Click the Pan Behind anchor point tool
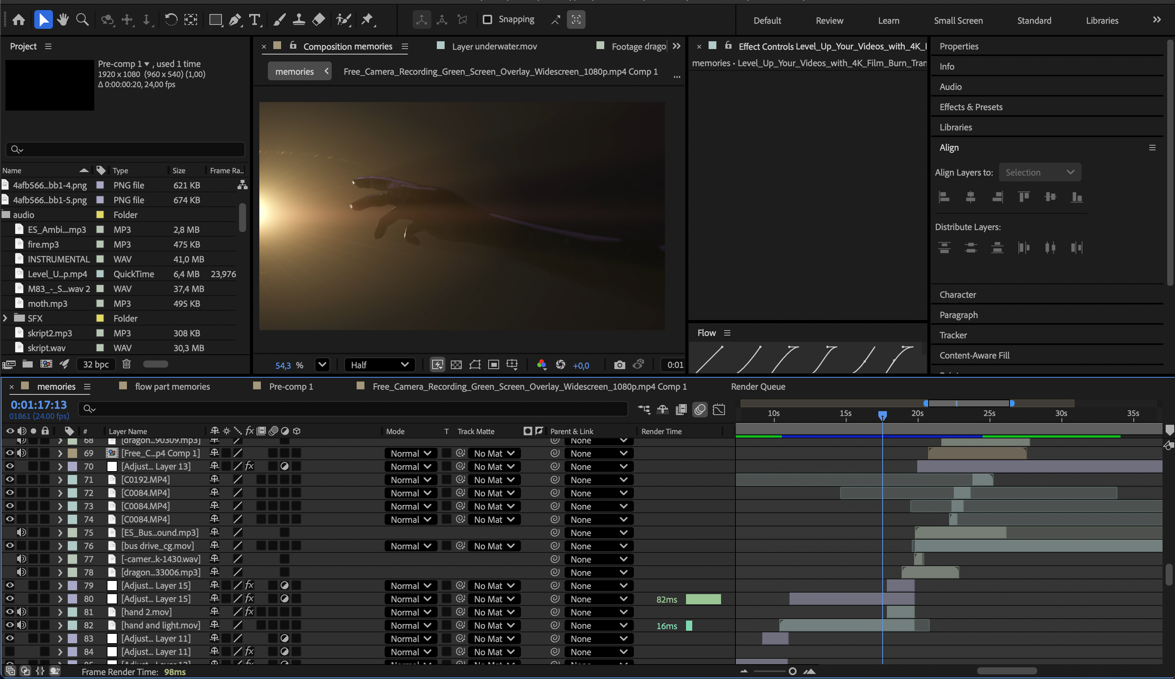This screenshot has height=679, width=1175. tap(190, 19)
